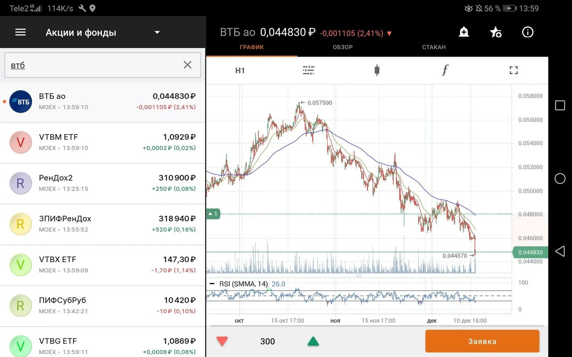Open chart settings sliders icon
Screen dimensions: 572x357
(308, 70)
